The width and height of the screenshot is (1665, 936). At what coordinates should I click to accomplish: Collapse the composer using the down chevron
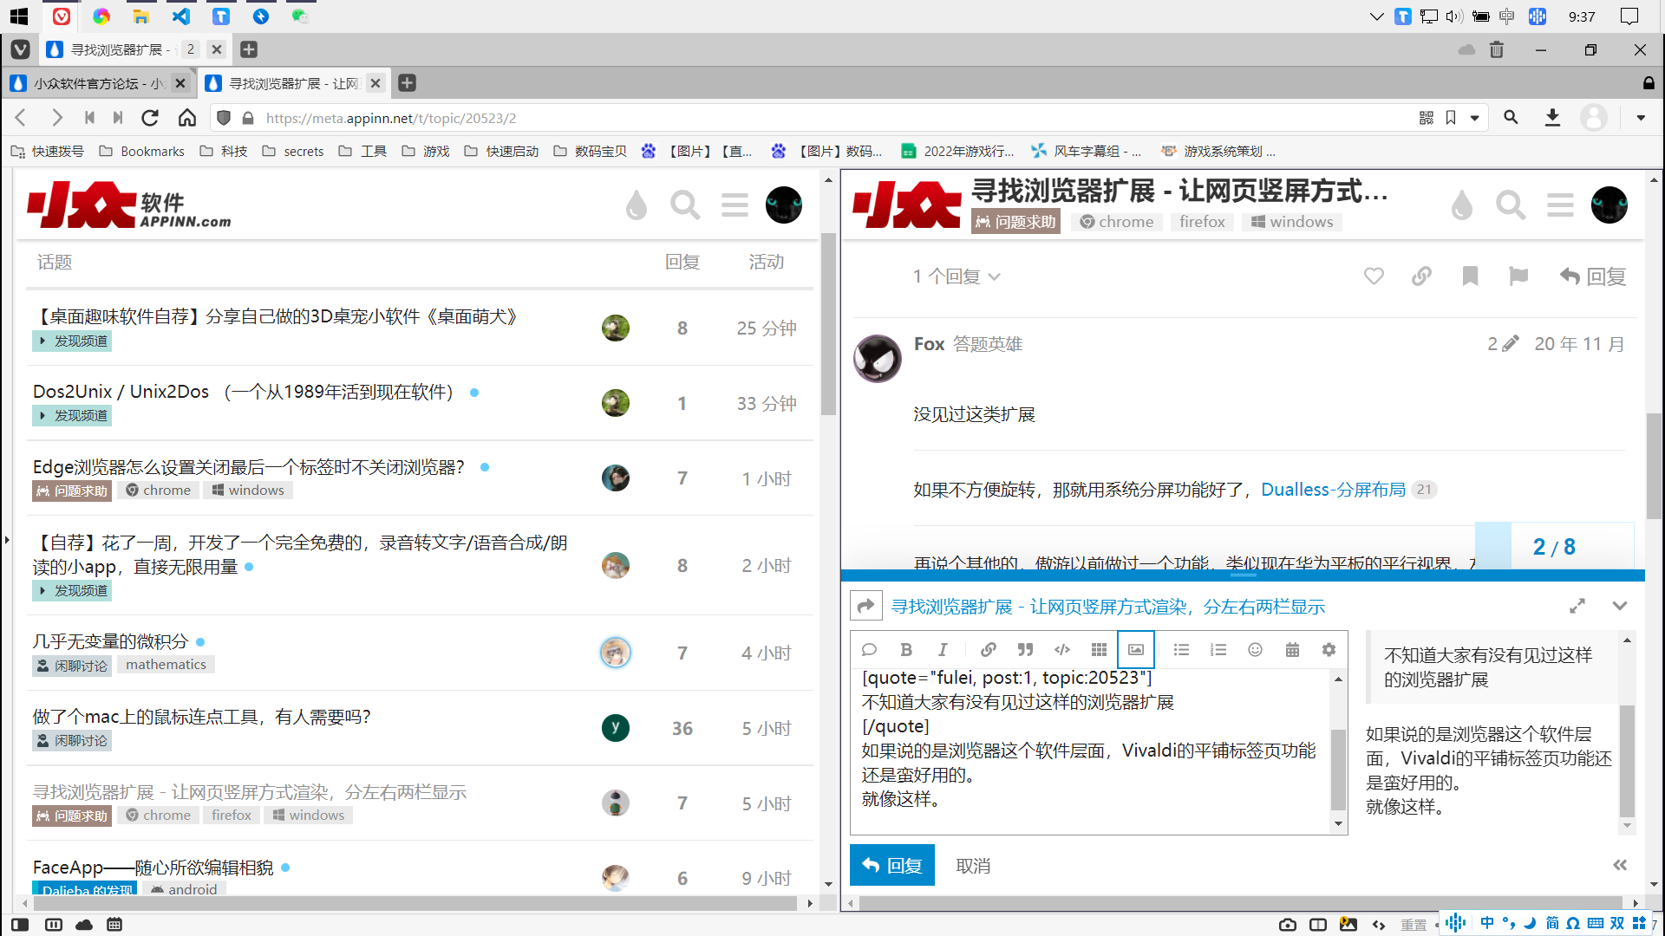point(1620,606)
